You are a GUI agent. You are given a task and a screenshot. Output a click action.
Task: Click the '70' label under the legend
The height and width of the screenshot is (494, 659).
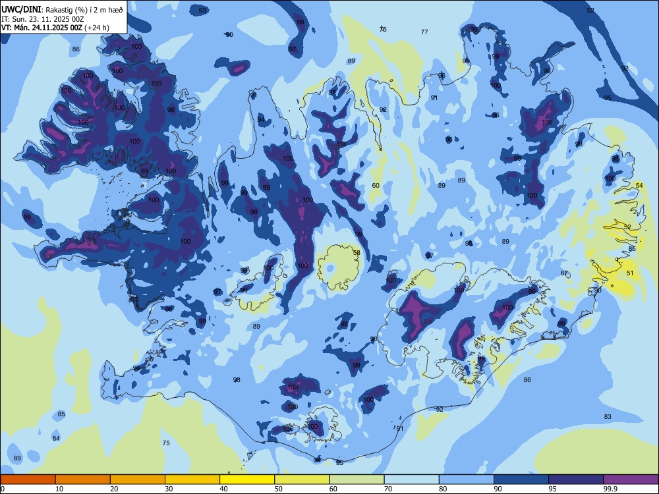388,489
